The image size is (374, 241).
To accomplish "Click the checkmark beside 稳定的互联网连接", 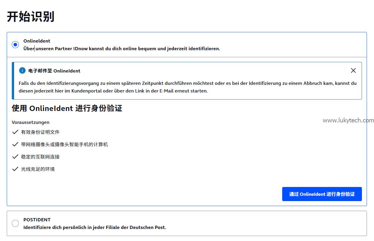I will click(x=15, y=157).
